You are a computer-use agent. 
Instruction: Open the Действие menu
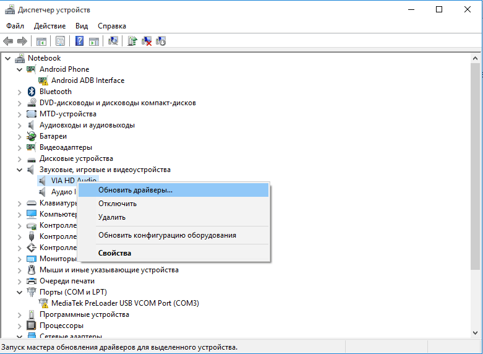49,26
